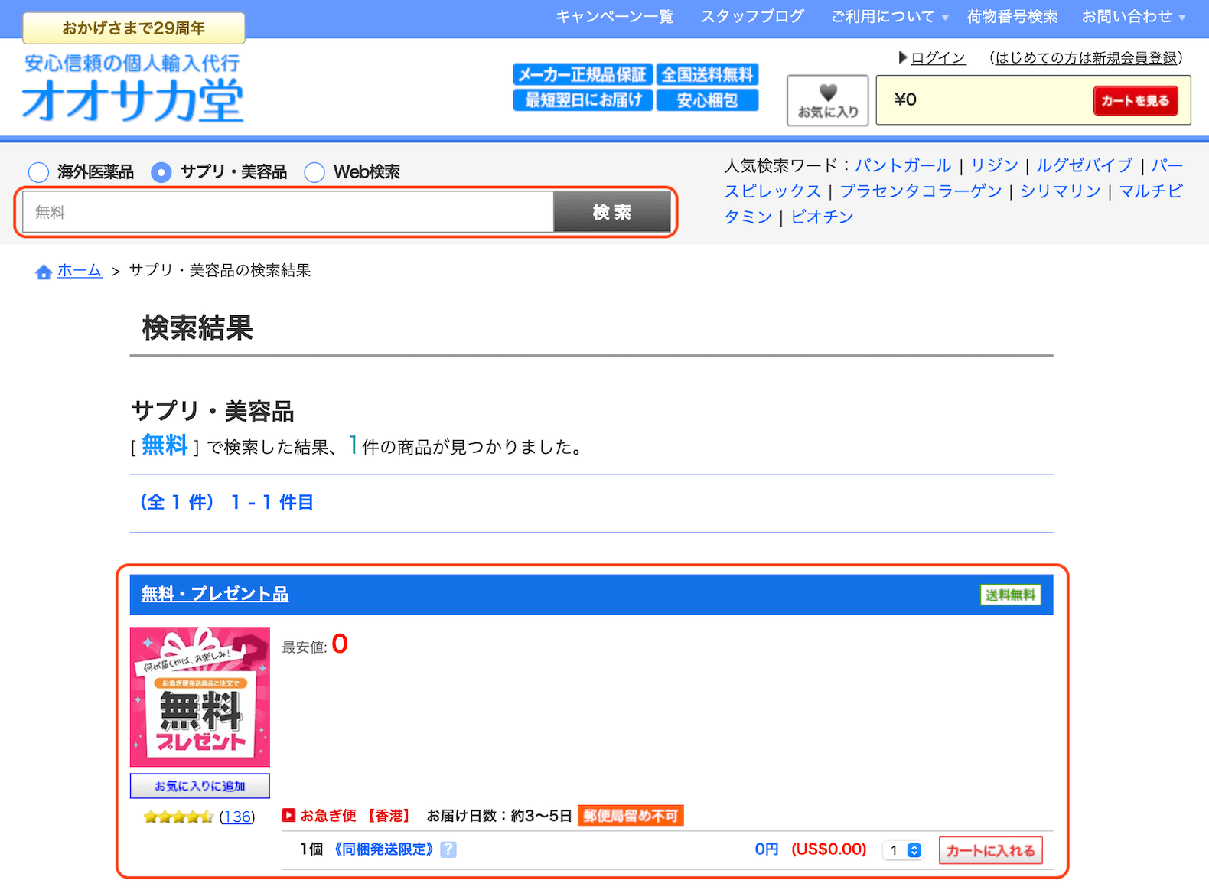1209x890 pixels.
Task: Click the ホーム breadcrumb link
Action: click(x=80, y=270)
